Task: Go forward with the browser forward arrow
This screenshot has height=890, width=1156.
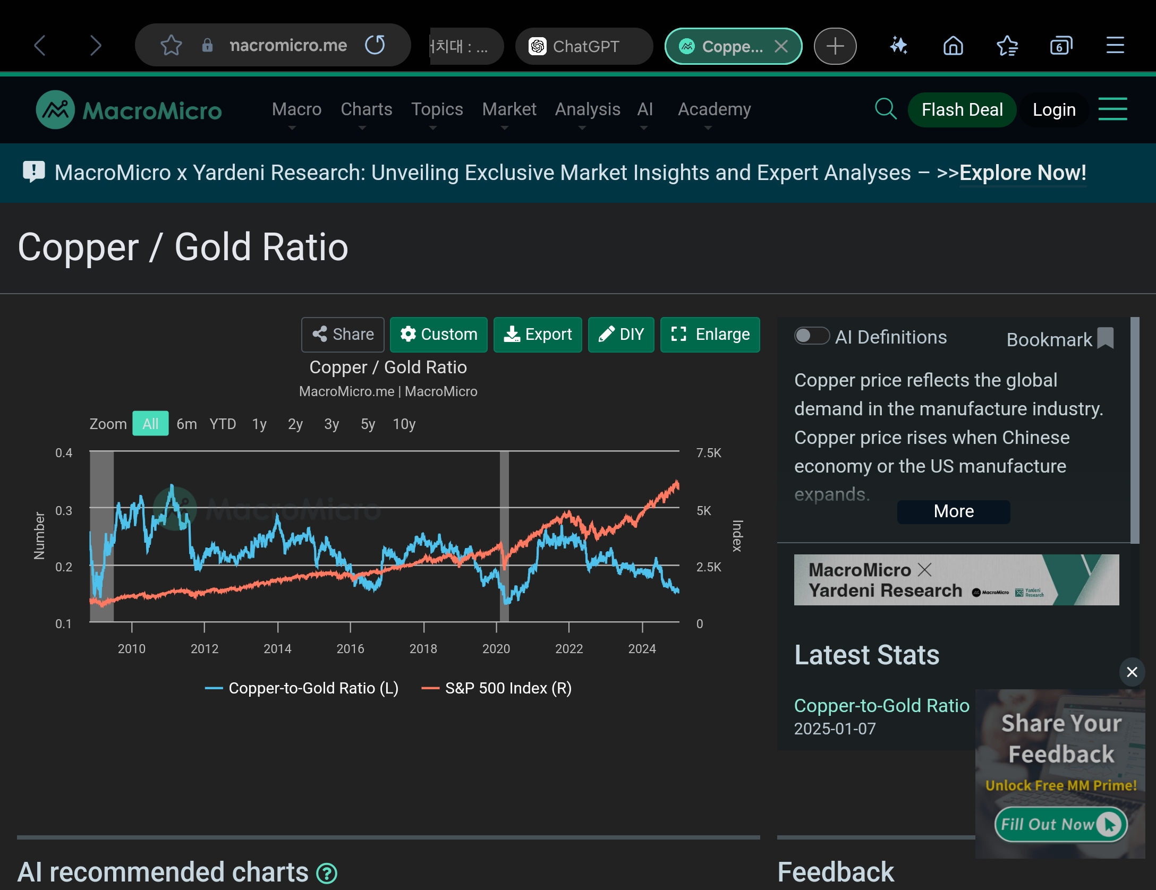Action: click(x=96, y=46)
